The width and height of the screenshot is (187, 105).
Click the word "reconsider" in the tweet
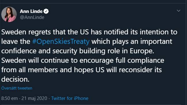tap(136, 70)
